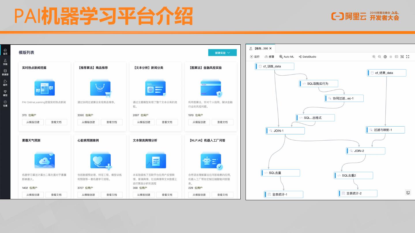The width and height of the screenshot is (415, 233).
Task: Click 从模版创建 under 实时热点新闻挖掘
Action: tap(33, 122)
